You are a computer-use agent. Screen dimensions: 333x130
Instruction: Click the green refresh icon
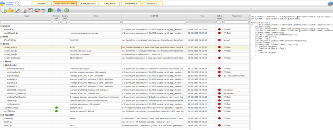(67, 10)
